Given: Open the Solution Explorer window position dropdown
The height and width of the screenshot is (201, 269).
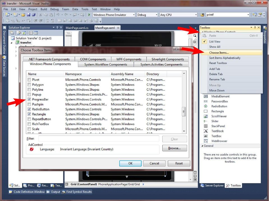Looking at the screenshot, I should [x=54, y=27].
